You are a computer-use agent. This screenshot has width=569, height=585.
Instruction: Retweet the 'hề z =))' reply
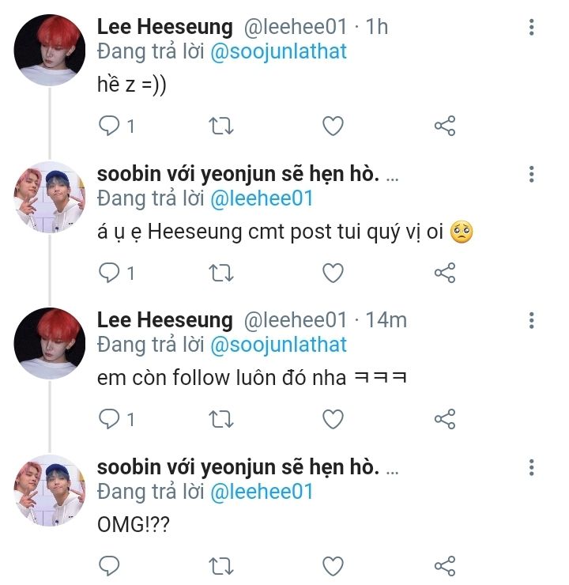tap(220, 126)
